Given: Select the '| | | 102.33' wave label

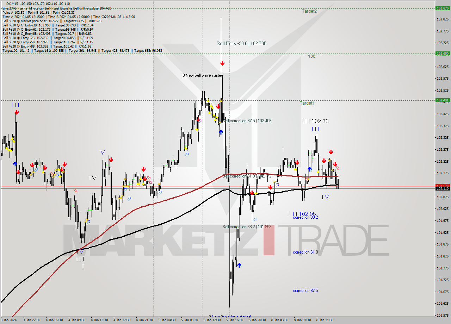Looking at the screenshot, I should click(315, 121).
